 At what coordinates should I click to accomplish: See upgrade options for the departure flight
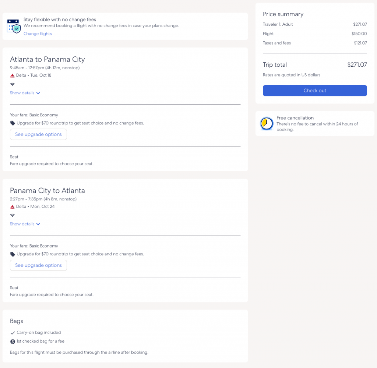click(x=38, y=134)
